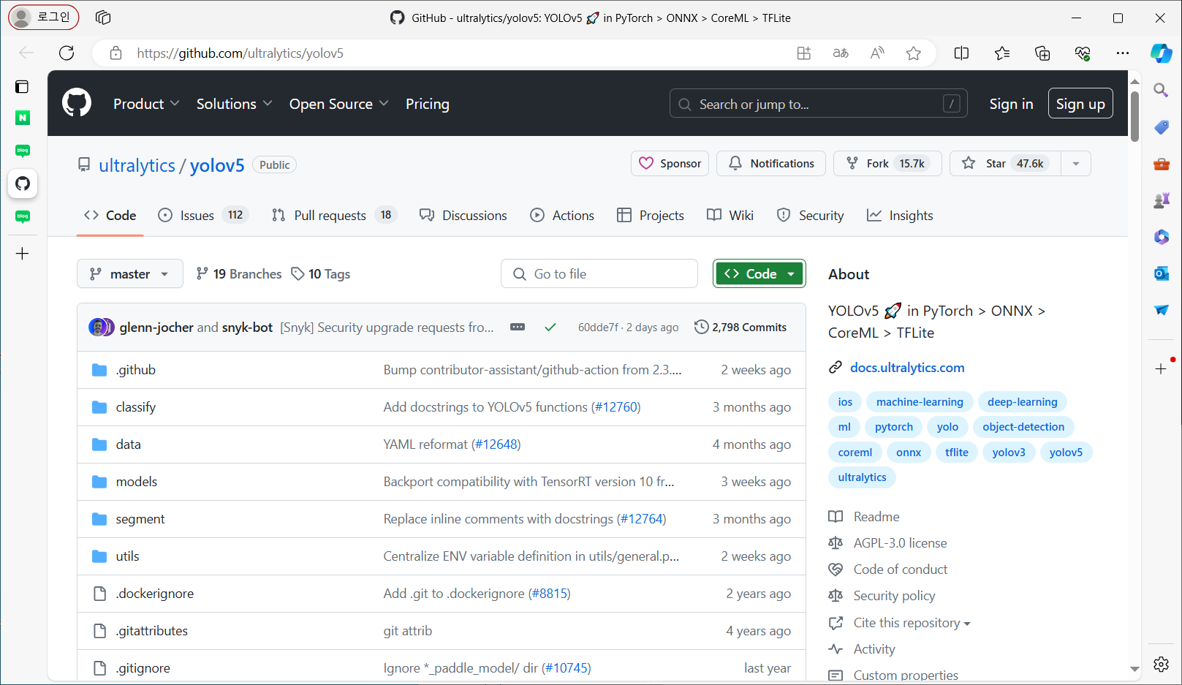
Task: Open the sidebar settings gear icon
Action: [1162, 664]
